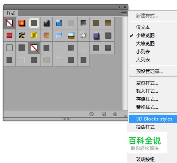
Task: Select the red-slash style swatch in the third row
Action: [34, 48]
